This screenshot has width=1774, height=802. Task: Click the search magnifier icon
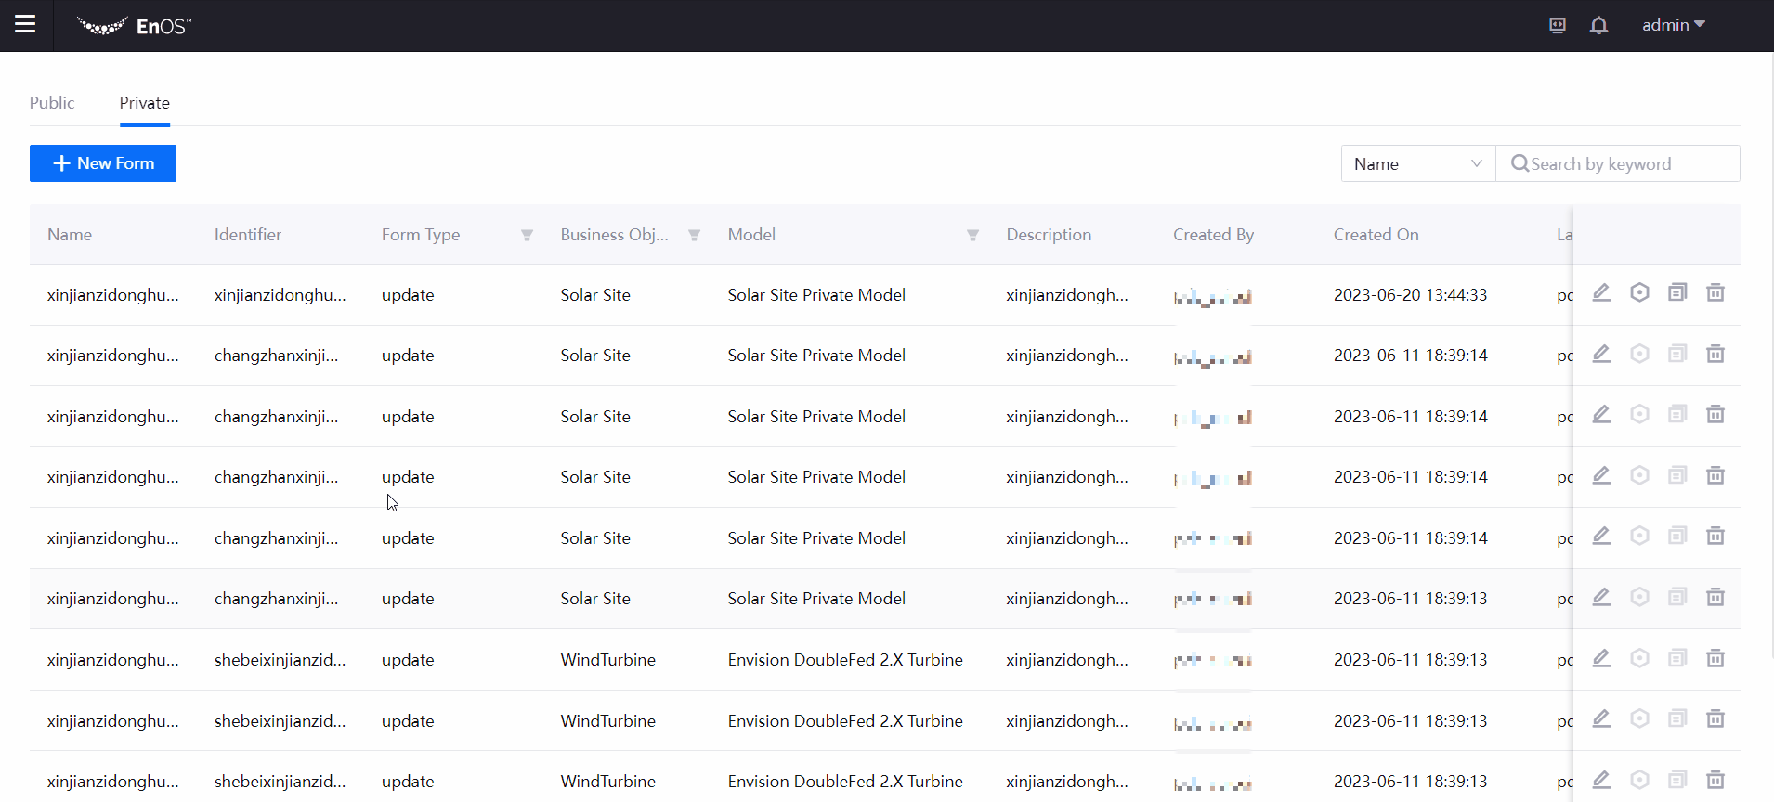pos(1520,164)
